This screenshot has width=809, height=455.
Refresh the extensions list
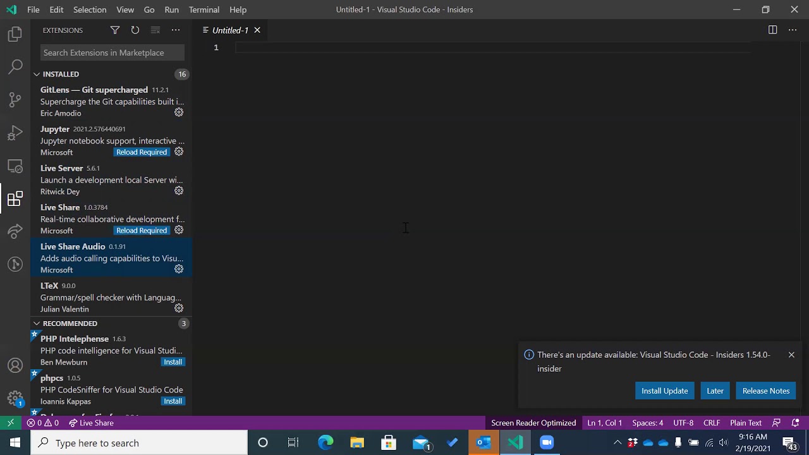(x=135, y=30)
